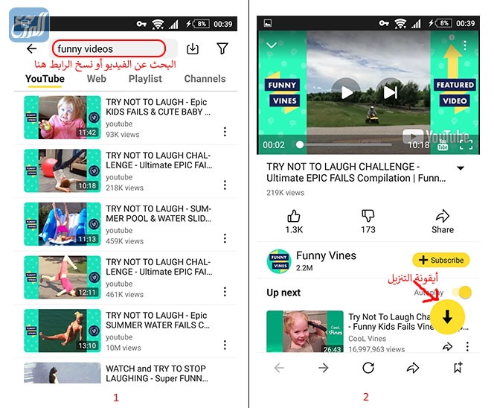
Task: Toggle the Autoplay switch
Action: [464, 293]
